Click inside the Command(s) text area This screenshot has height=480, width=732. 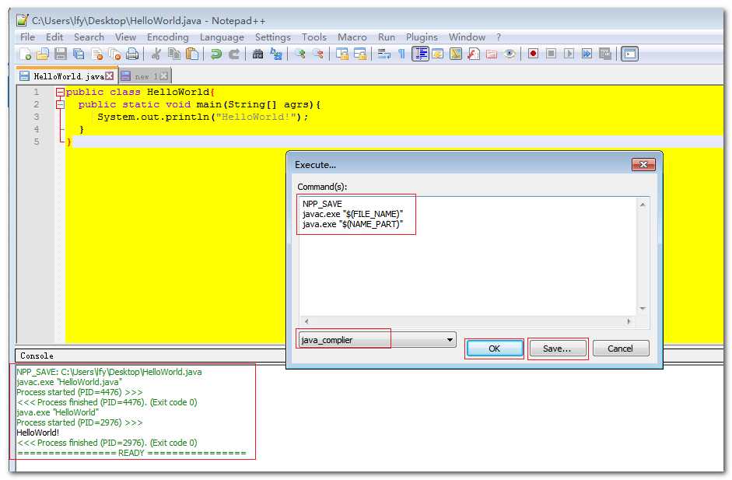click(x=468, y=257)
